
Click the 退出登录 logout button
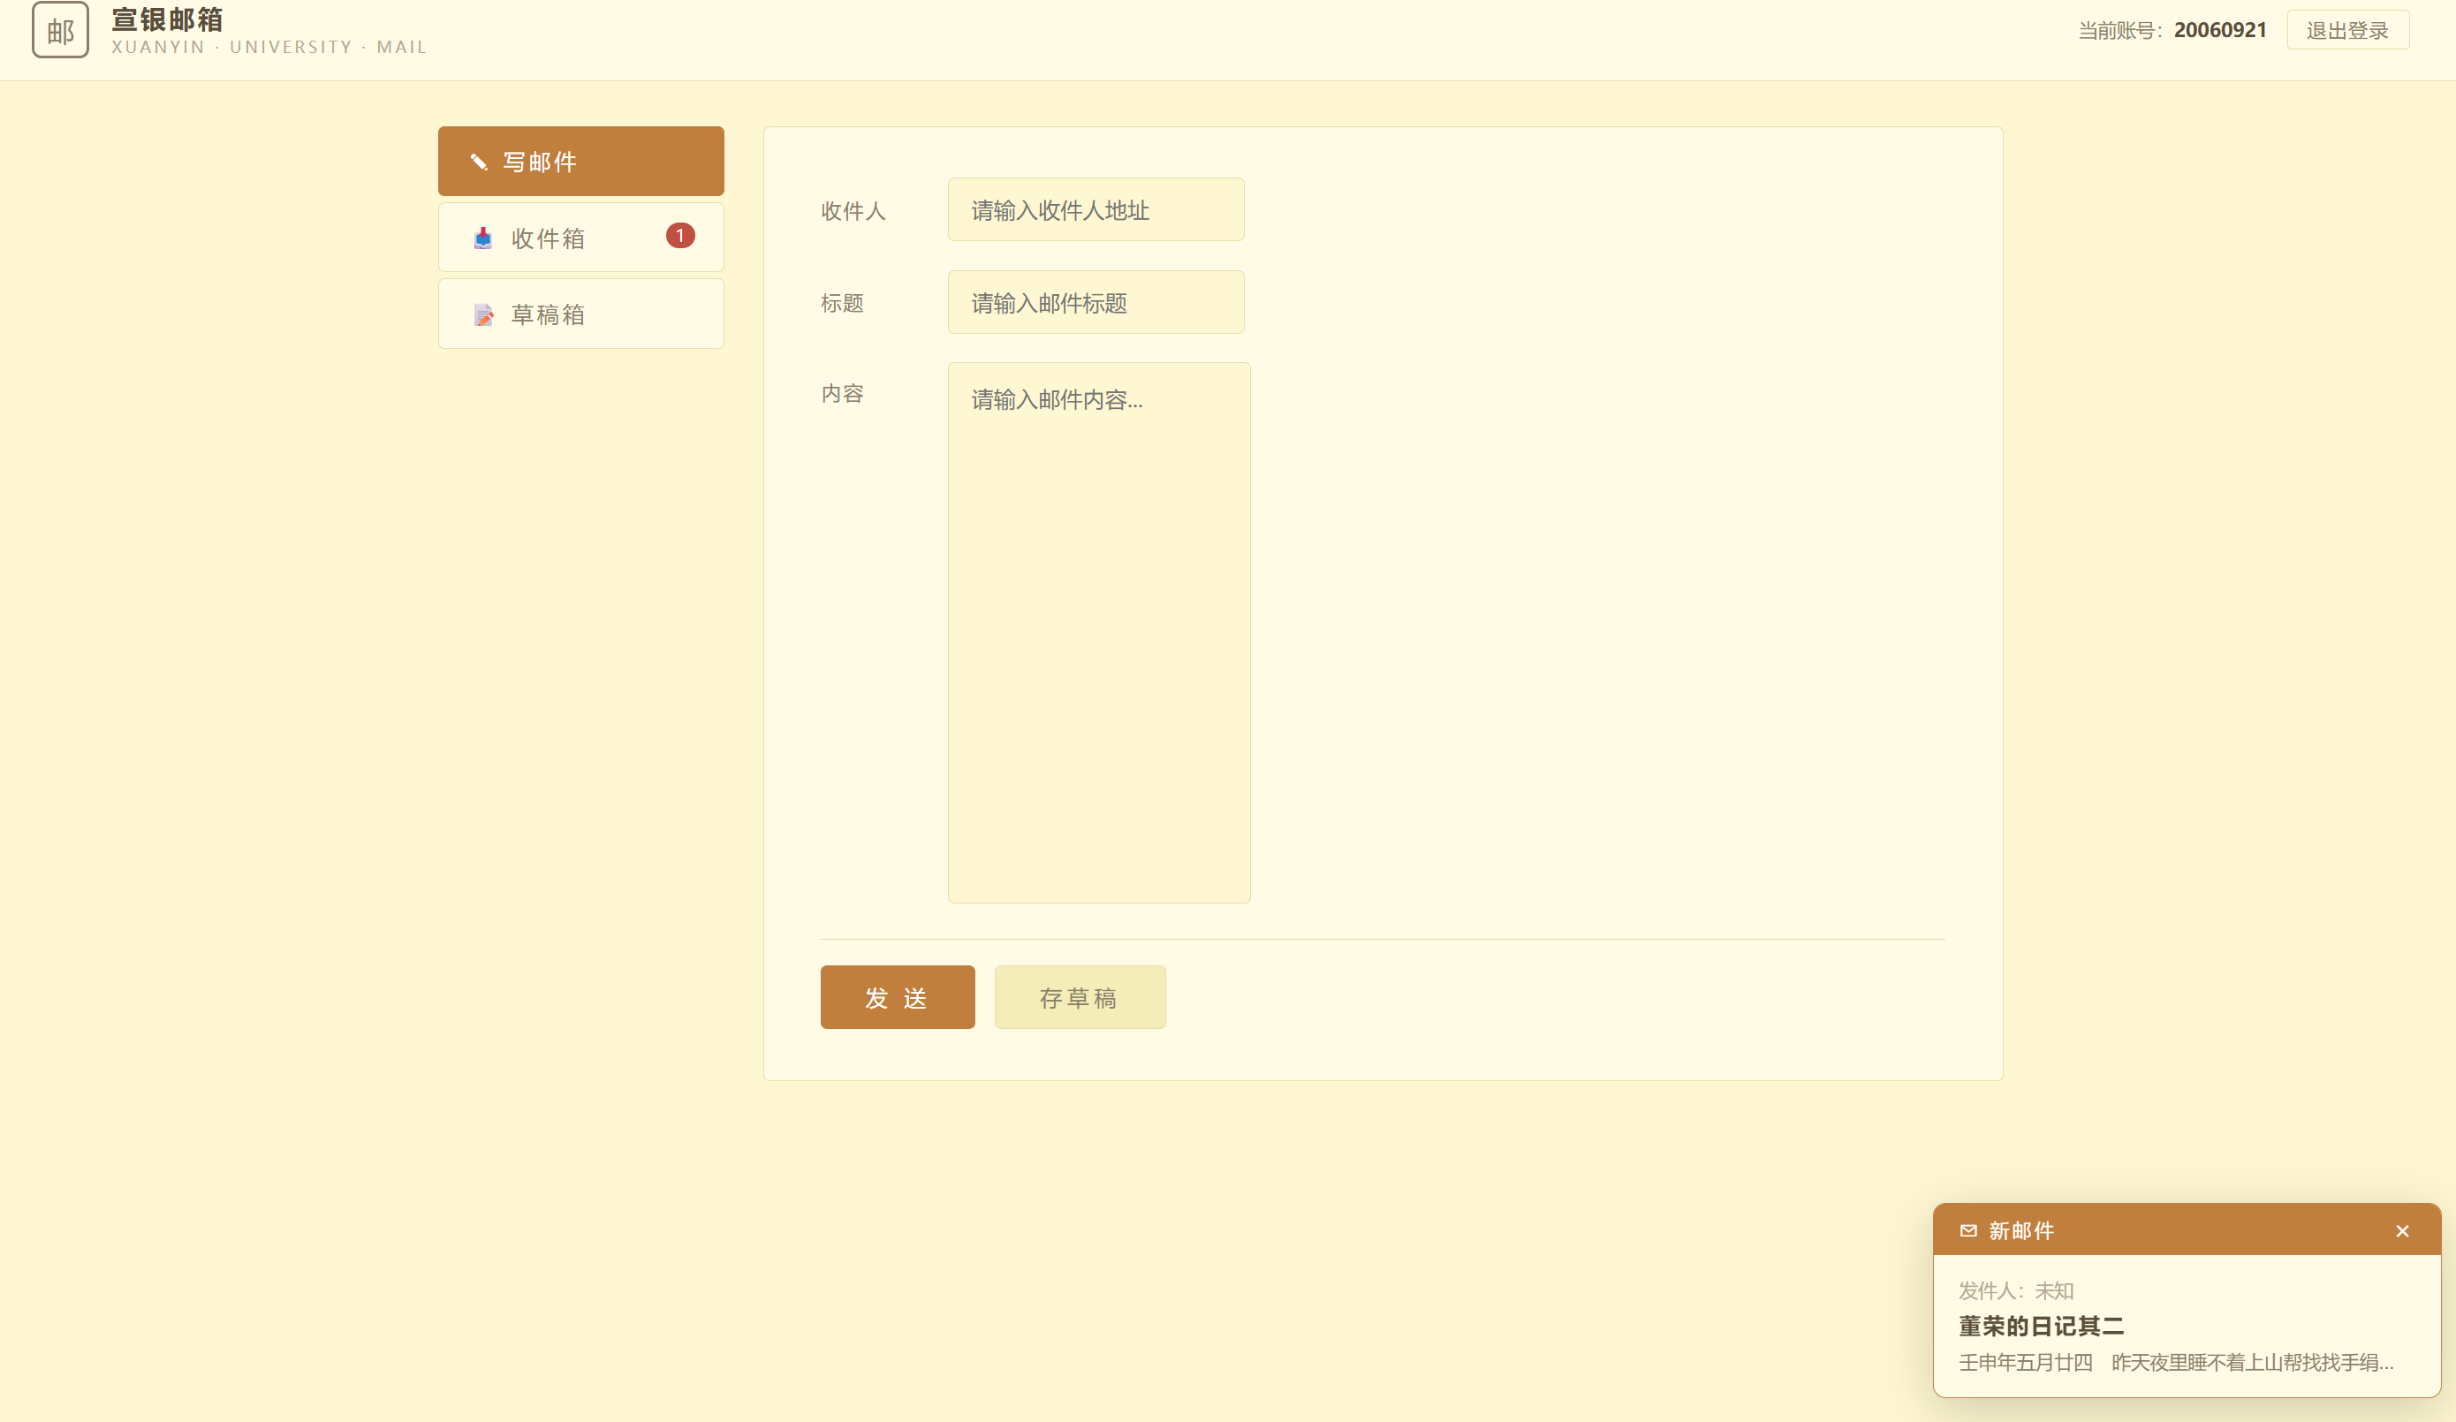tap(2348, 30)
